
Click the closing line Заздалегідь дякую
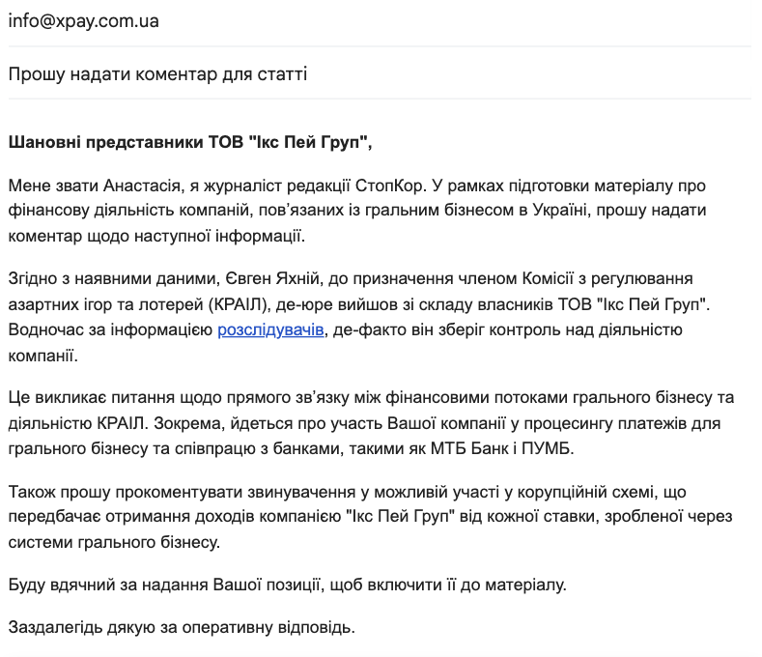click(182, 628)
